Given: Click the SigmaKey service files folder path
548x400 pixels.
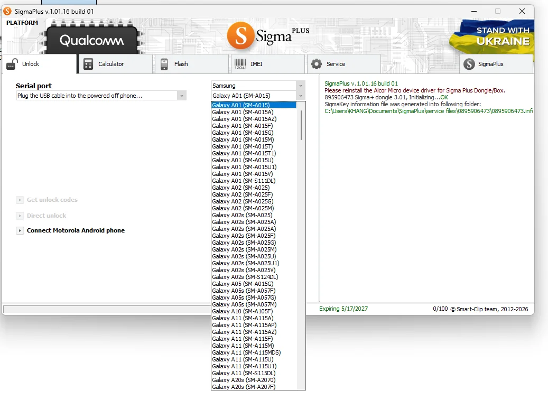Looking at the screenshot, I should pos(429,111).
